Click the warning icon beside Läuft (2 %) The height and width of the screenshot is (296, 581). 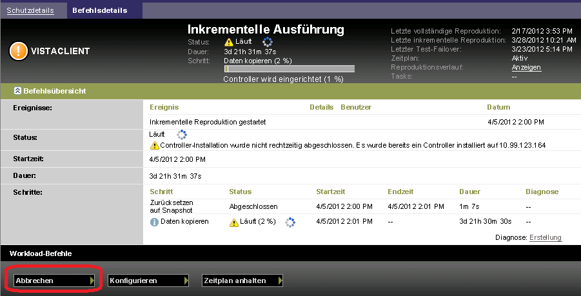point(234,222)
